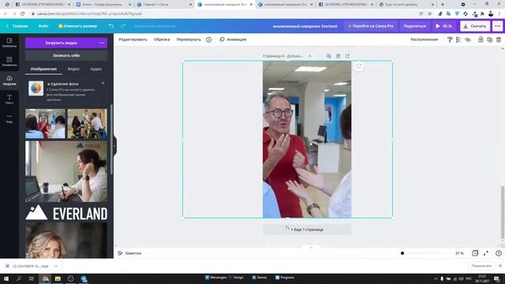Screen dimensions: 505x284
Task: Click the link icon in the toolbar
Action: [x=468, y=39]
